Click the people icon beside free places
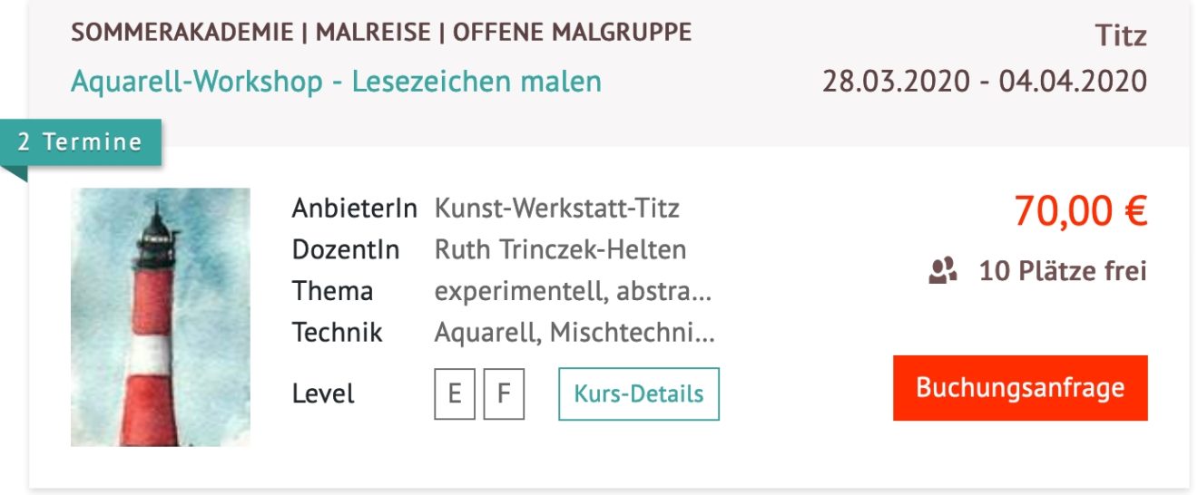1198x495 pixels. [x=943, y=270]
